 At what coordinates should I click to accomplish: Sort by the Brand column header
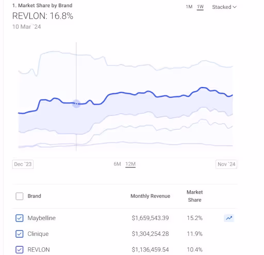(x=34, y=196)
